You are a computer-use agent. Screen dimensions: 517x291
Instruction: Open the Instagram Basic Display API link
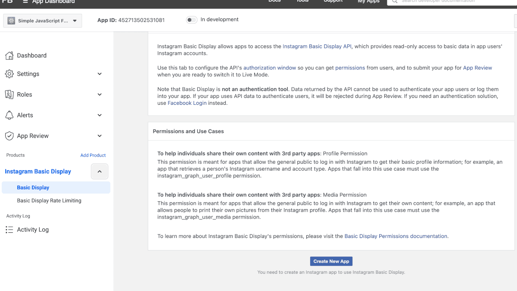(317, 47)
